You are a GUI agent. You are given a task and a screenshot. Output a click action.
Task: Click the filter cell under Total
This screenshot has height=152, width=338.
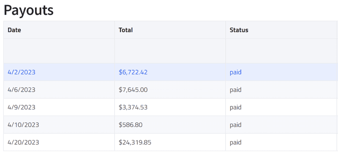170,51
